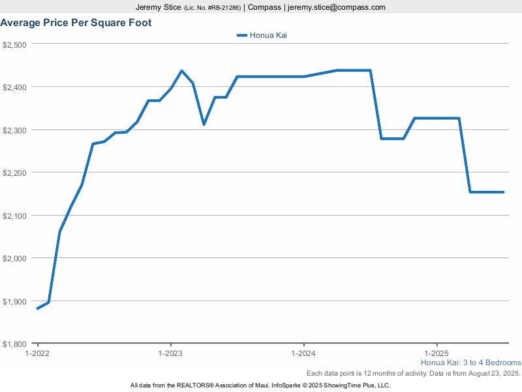Screen dimensions: 522x392
Task: Click the $2,000 y-axis label
Action: click(x=14, y=258)
